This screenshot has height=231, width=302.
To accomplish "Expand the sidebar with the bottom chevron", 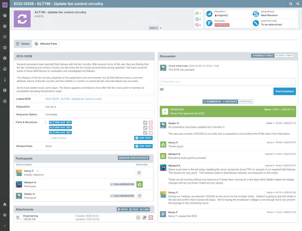I will click(x=5, y=226).
